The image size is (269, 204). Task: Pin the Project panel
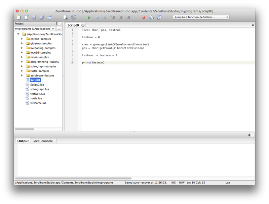coord(56,23)
